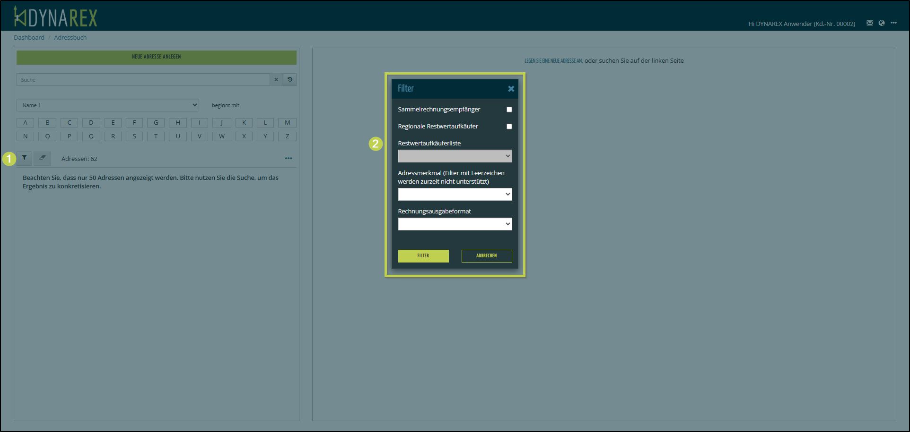Click the globe language icon

tap(882, 23)
